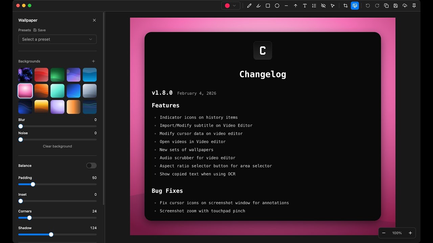The image size is (433, 243).
Task: Close the Wallpaper panel
Action: point(94,20)
